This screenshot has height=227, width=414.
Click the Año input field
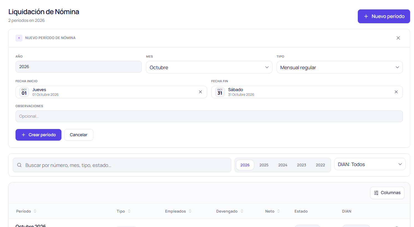[x=79, y=67]
